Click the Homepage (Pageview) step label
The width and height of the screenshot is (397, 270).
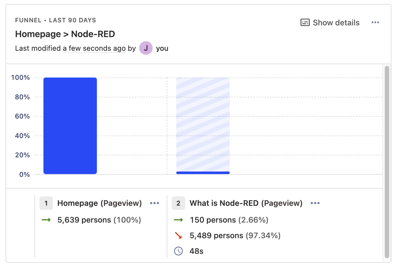tap(99, 203)
